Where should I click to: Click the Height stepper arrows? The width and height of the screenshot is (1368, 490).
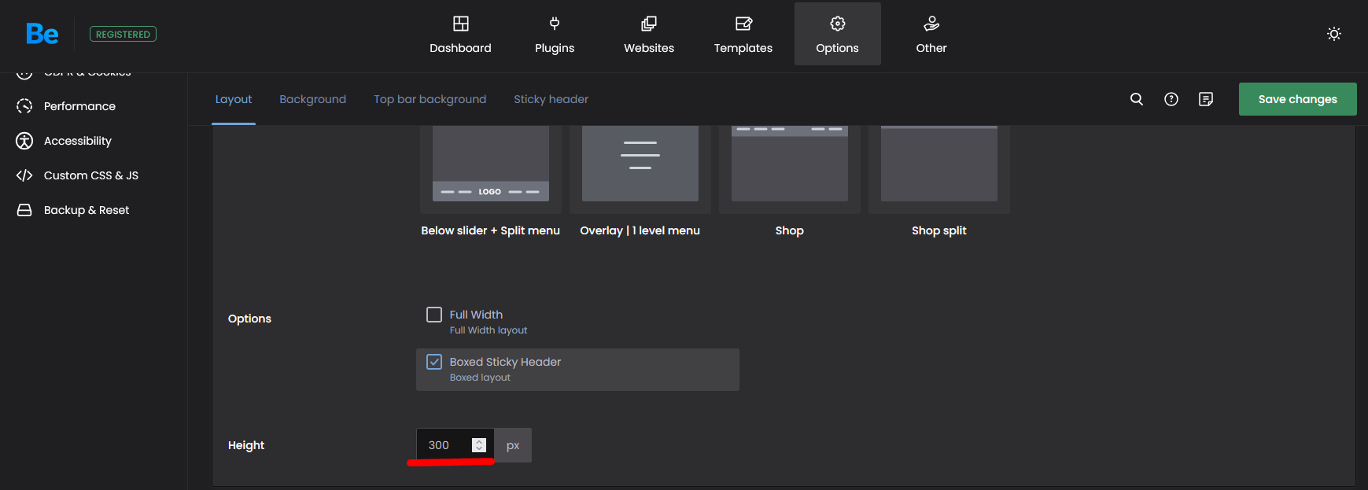[x=478, y=445]
